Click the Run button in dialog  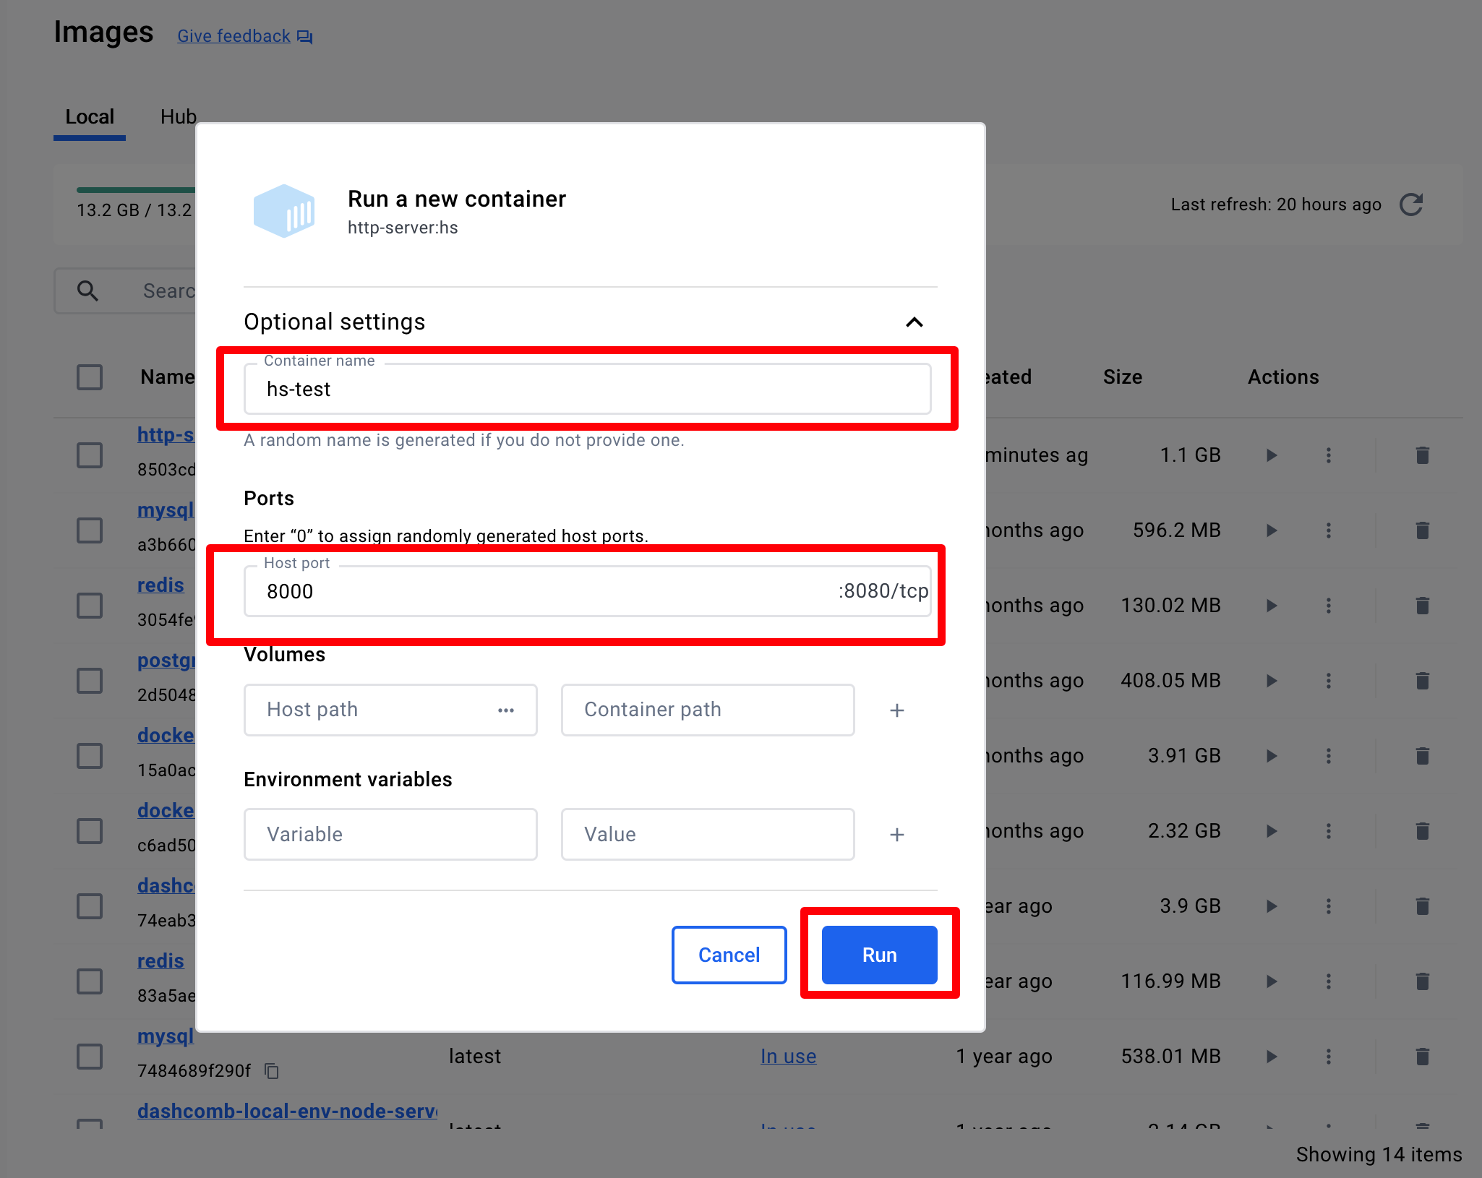(x=879, y=955)
